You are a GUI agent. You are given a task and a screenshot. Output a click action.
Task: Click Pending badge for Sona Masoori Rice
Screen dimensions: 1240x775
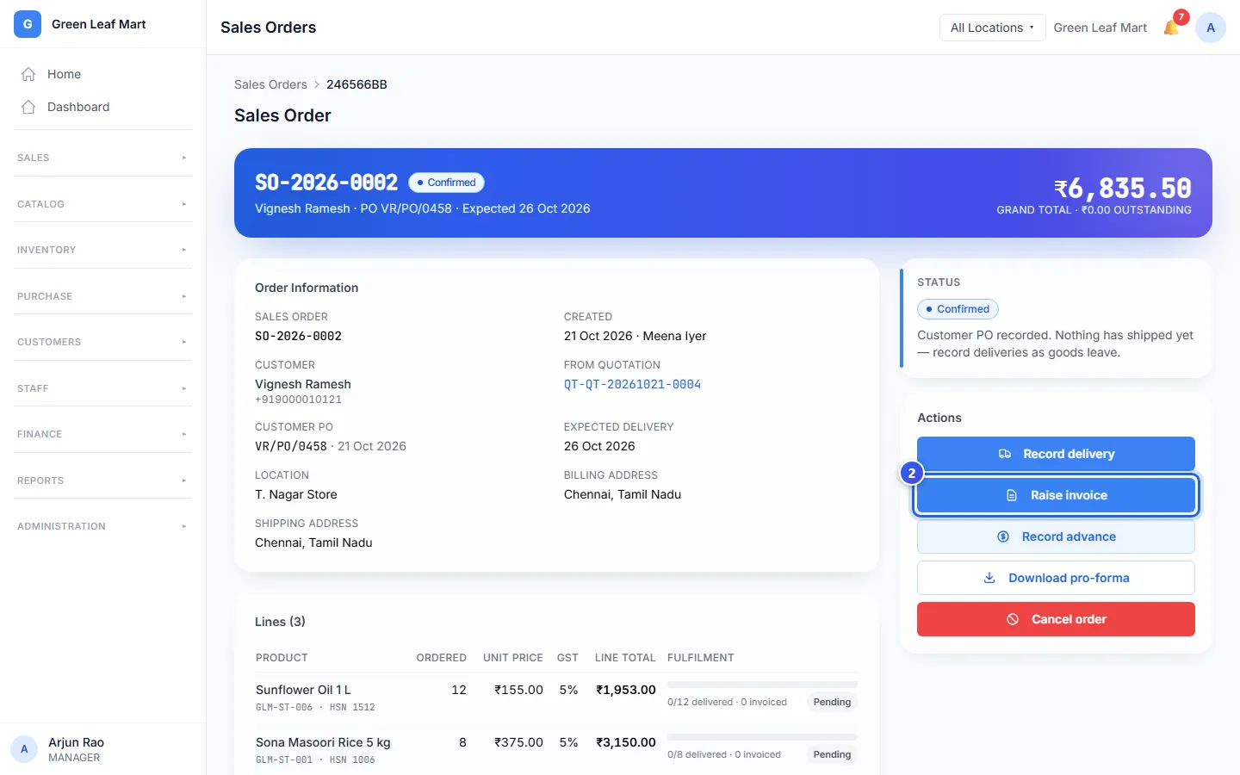point(832,754)
